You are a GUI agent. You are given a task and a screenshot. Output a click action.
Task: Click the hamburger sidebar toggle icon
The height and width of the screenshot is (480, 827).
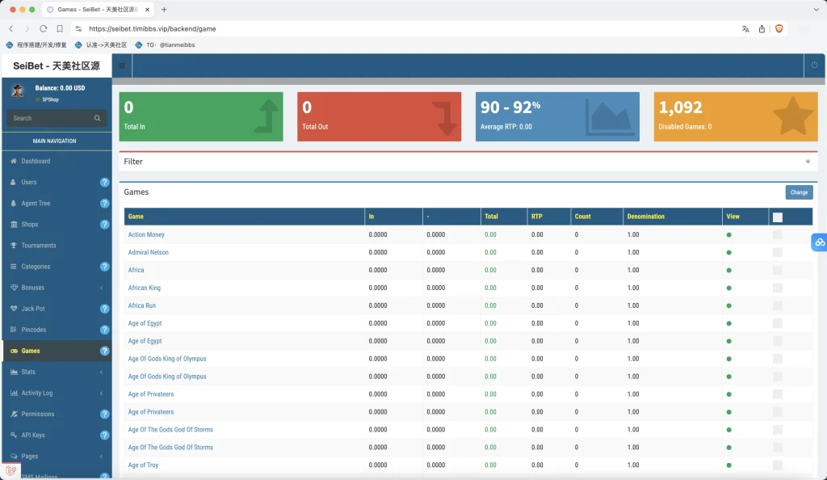pyautogui.click(x=122, y=65)
